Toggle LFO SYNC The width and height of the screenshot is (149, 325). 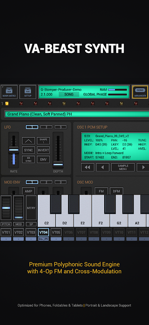(x=28, y=150)
